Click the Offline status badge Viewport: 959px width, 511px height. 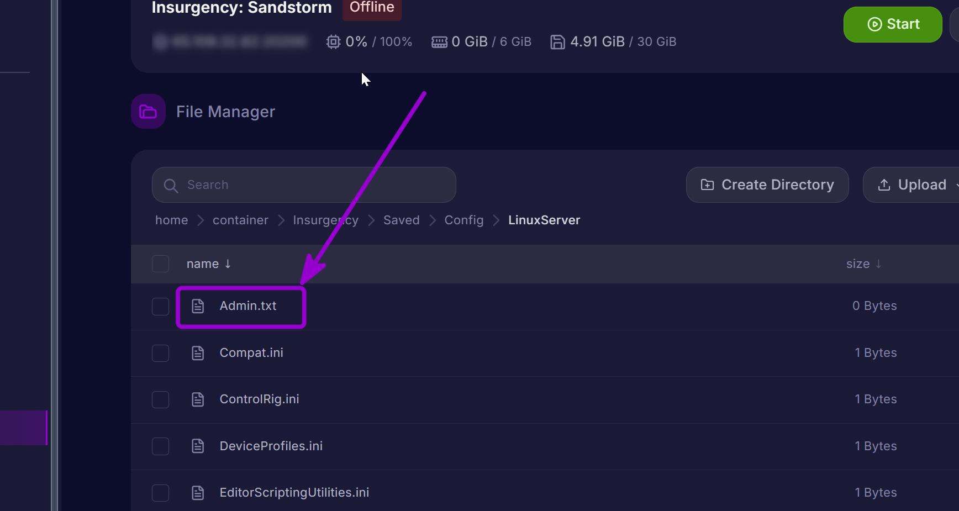pos(372,8)
